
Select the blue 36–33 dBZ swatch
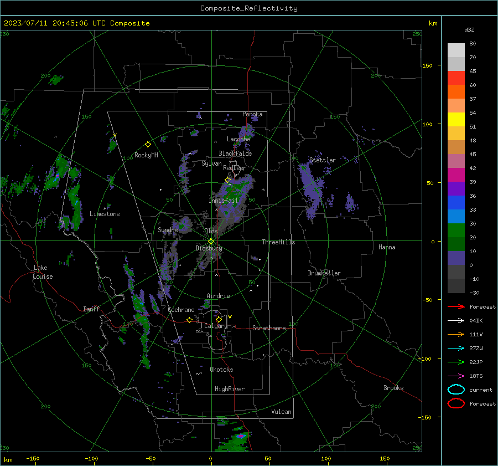(x=456, y=203)
